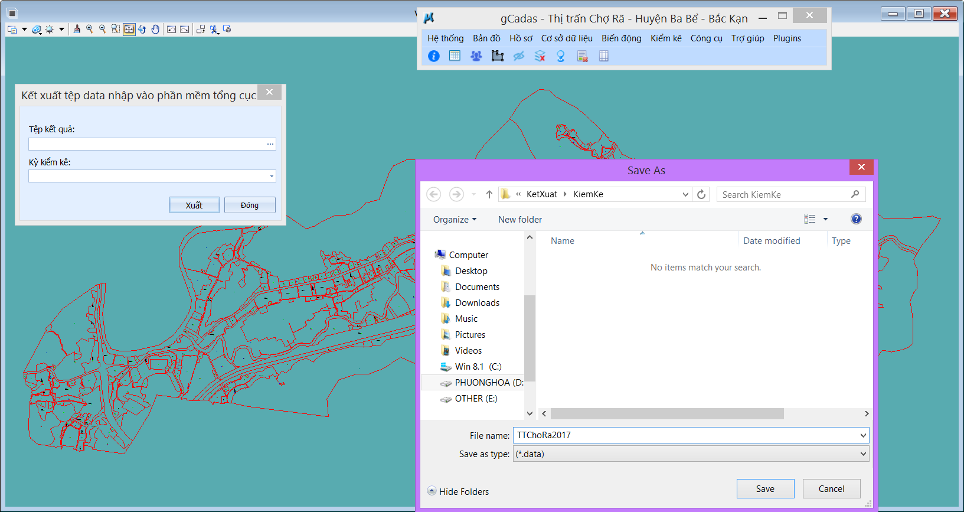964x512 pixels.
Task: Open the table grid icon in gCadas toolbar
Action: pyautogui.click(x=455, y=56)
